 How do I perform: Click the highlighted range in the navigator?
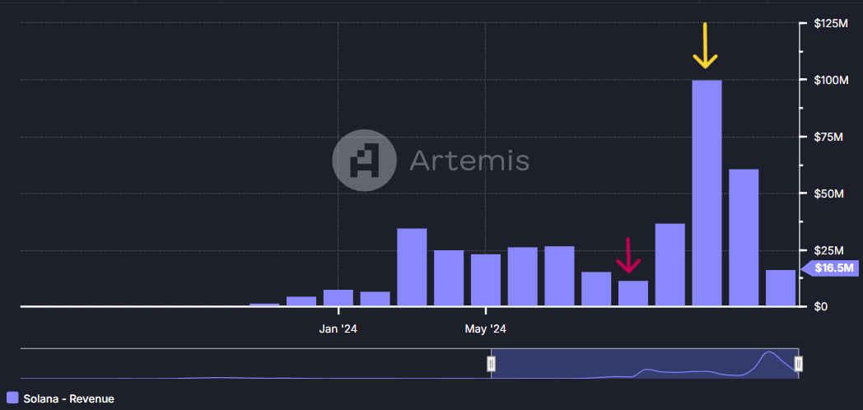pos(642,363)
